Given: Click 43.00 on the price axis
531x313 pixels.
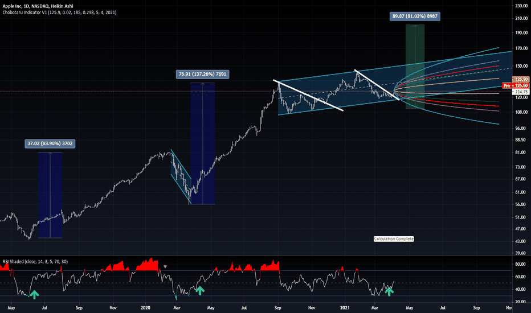Looking at the screenshot, I should pyautogui.click(x=520, y=241).
